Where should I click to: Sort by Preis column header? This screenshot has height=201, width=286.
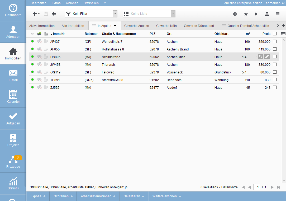(266, 34)
